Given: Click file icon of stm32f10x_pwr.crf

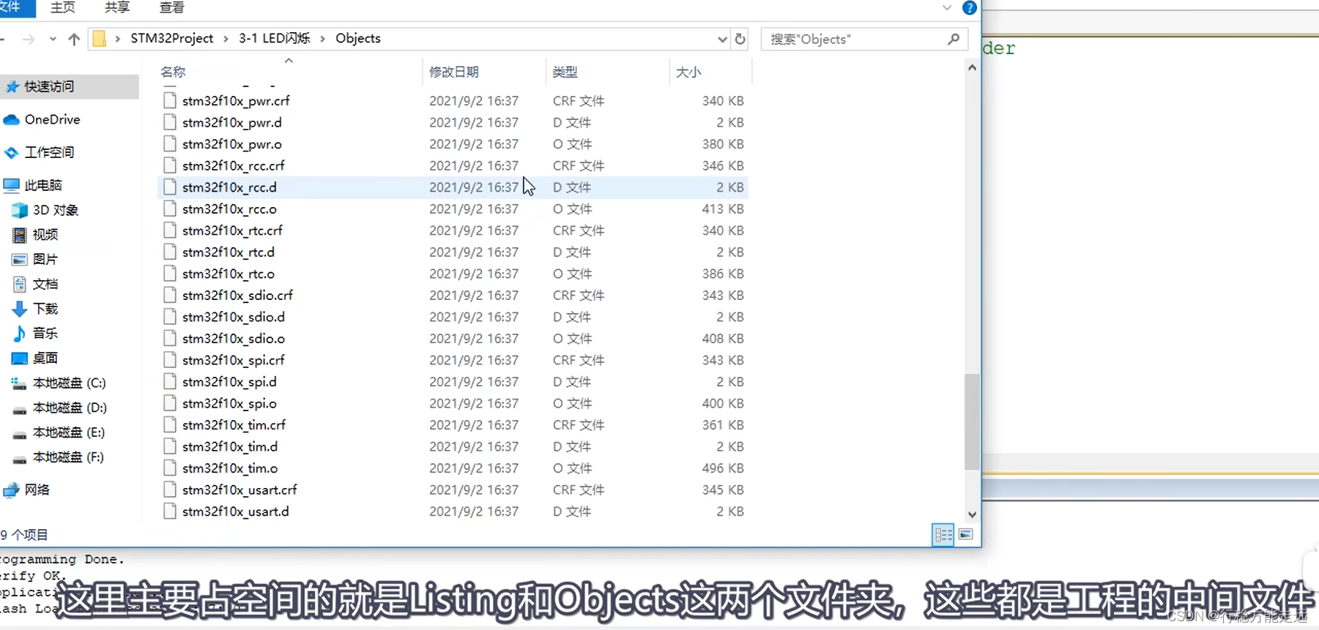Looking at the screenshot, I should click(170, 100).
